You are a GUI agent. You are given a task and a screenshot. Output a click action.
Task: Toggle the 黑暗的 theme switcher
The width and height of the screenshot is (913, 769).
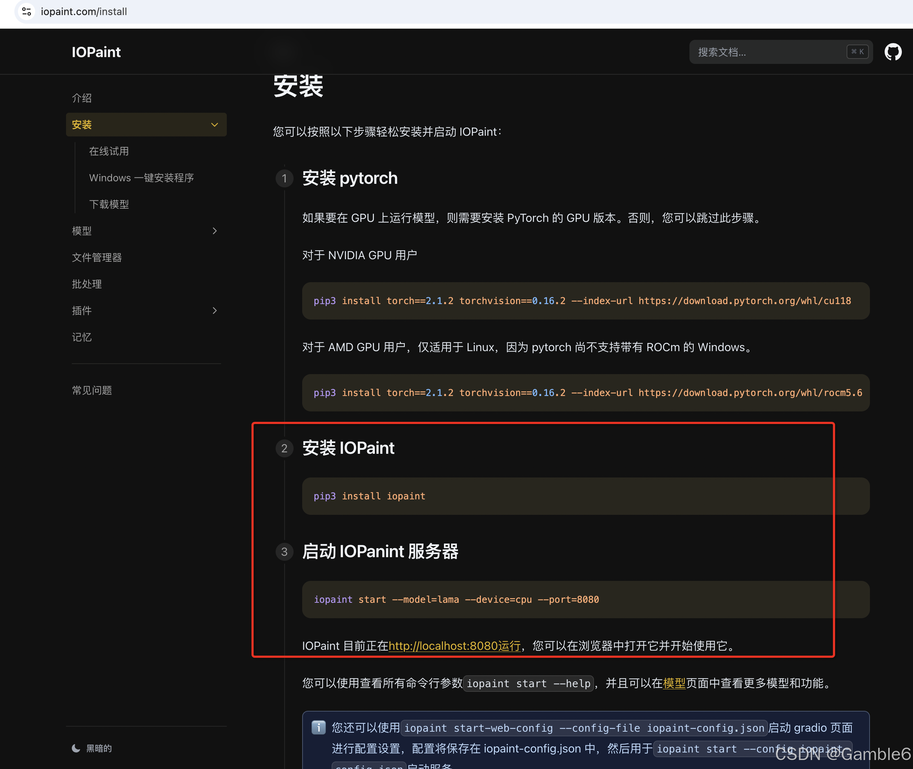(x=98, y=748)
